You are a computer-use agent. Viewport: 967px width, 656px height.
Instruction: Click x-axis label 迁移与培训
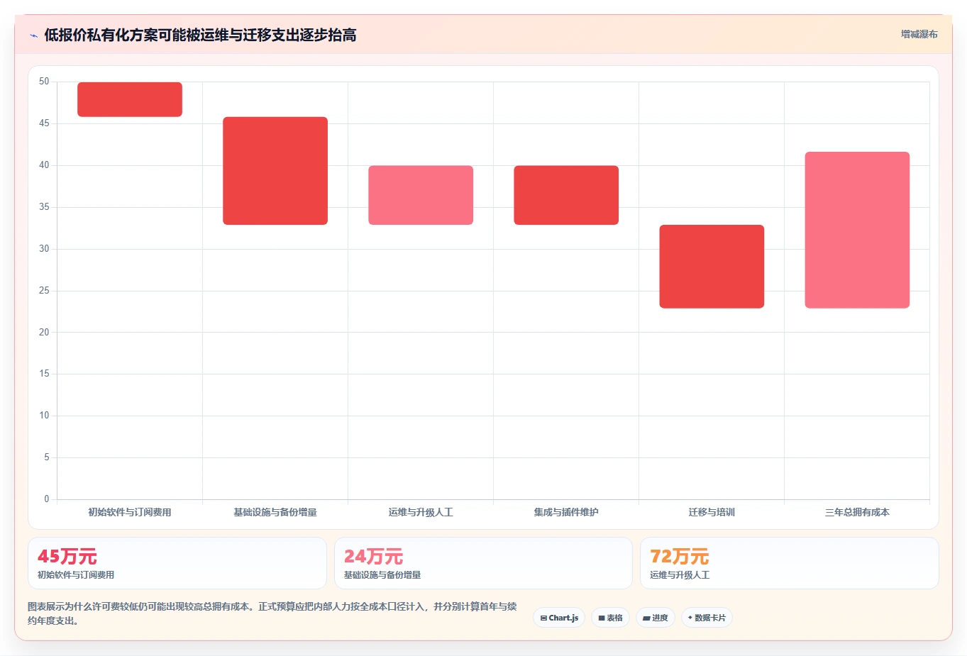tap(712, 512)
